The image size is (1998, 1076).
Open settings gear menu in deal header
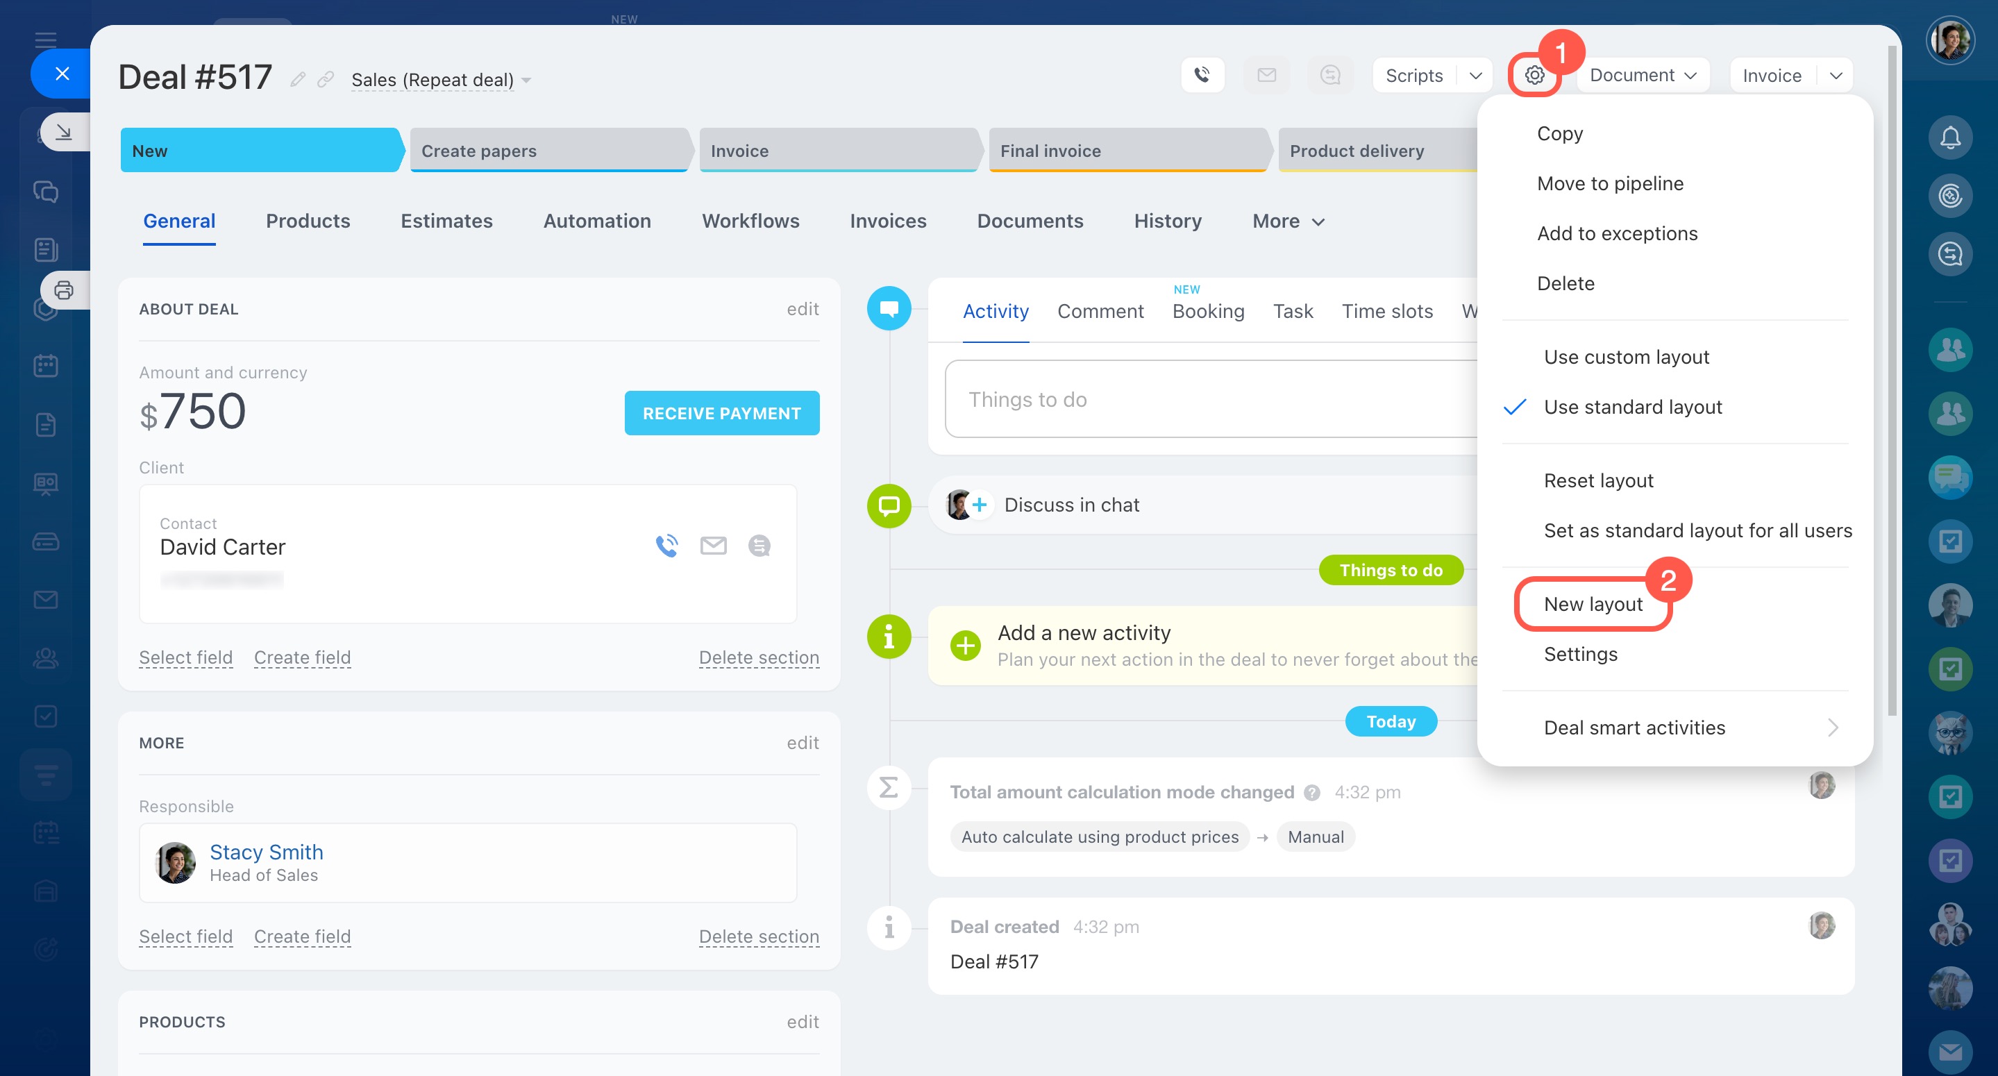1534,75
